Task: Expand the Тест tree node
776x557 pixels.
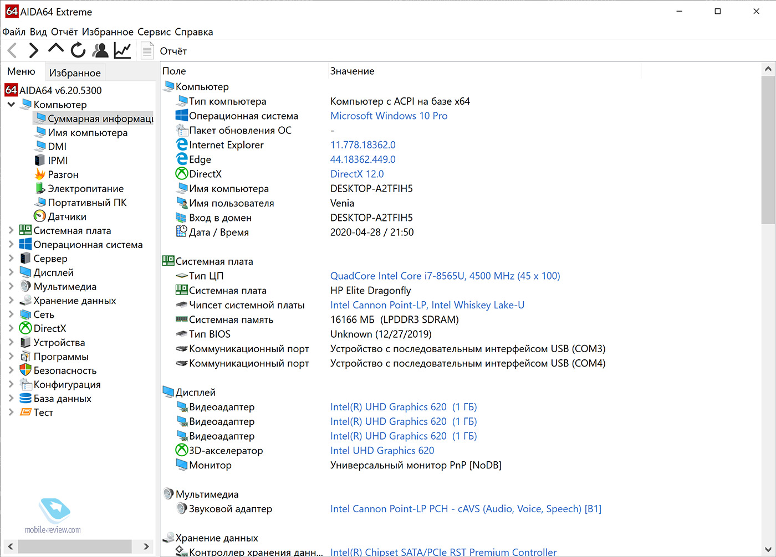Action: point(11,412)
